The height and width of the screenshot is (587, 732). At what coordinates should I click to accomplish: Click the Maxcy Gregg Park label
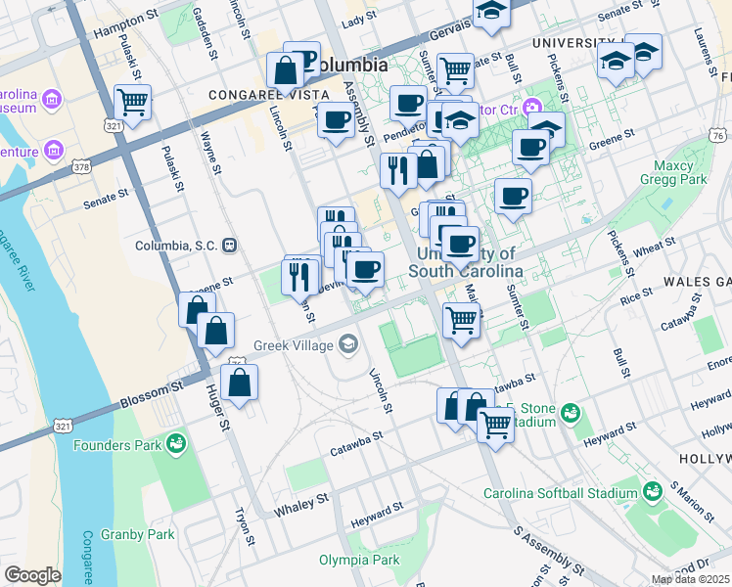[x=673, y=172]
